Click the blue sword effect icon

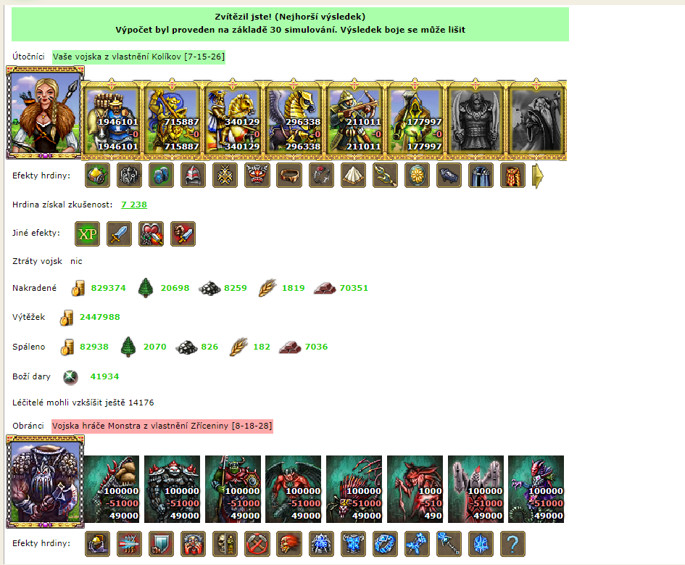tap(120, 234)
